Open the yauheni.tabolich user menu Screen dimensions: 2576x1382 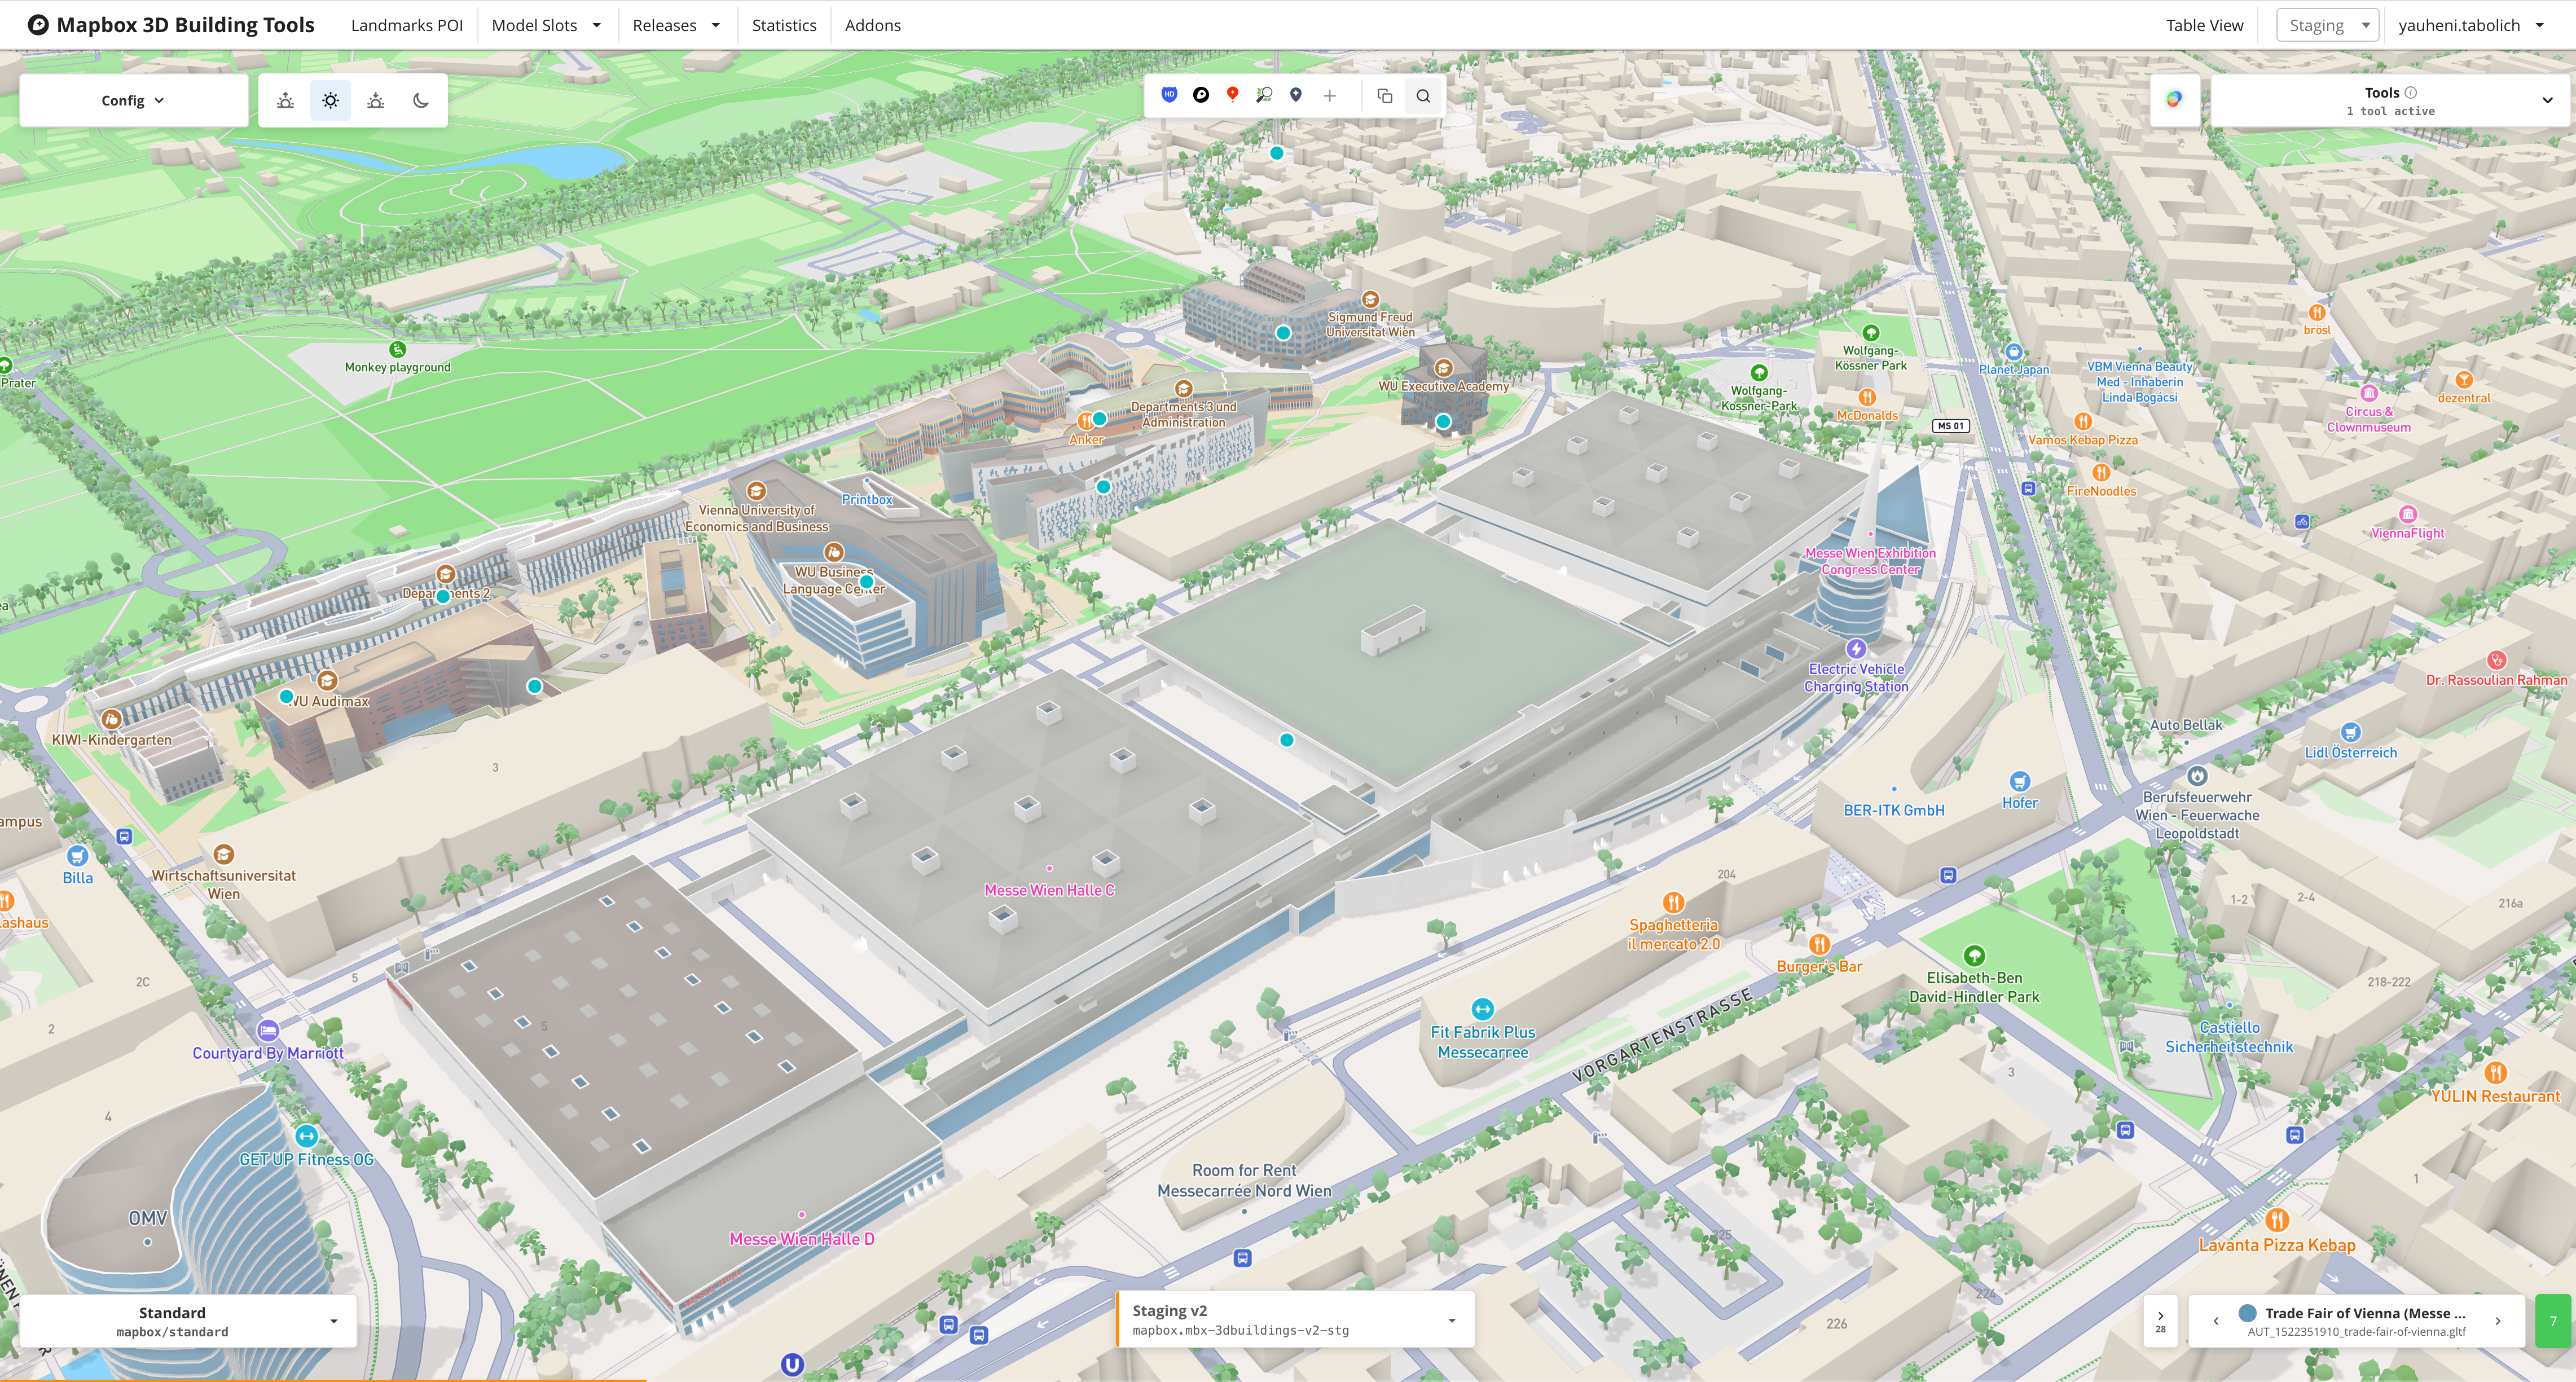(x=2471, y=25)
